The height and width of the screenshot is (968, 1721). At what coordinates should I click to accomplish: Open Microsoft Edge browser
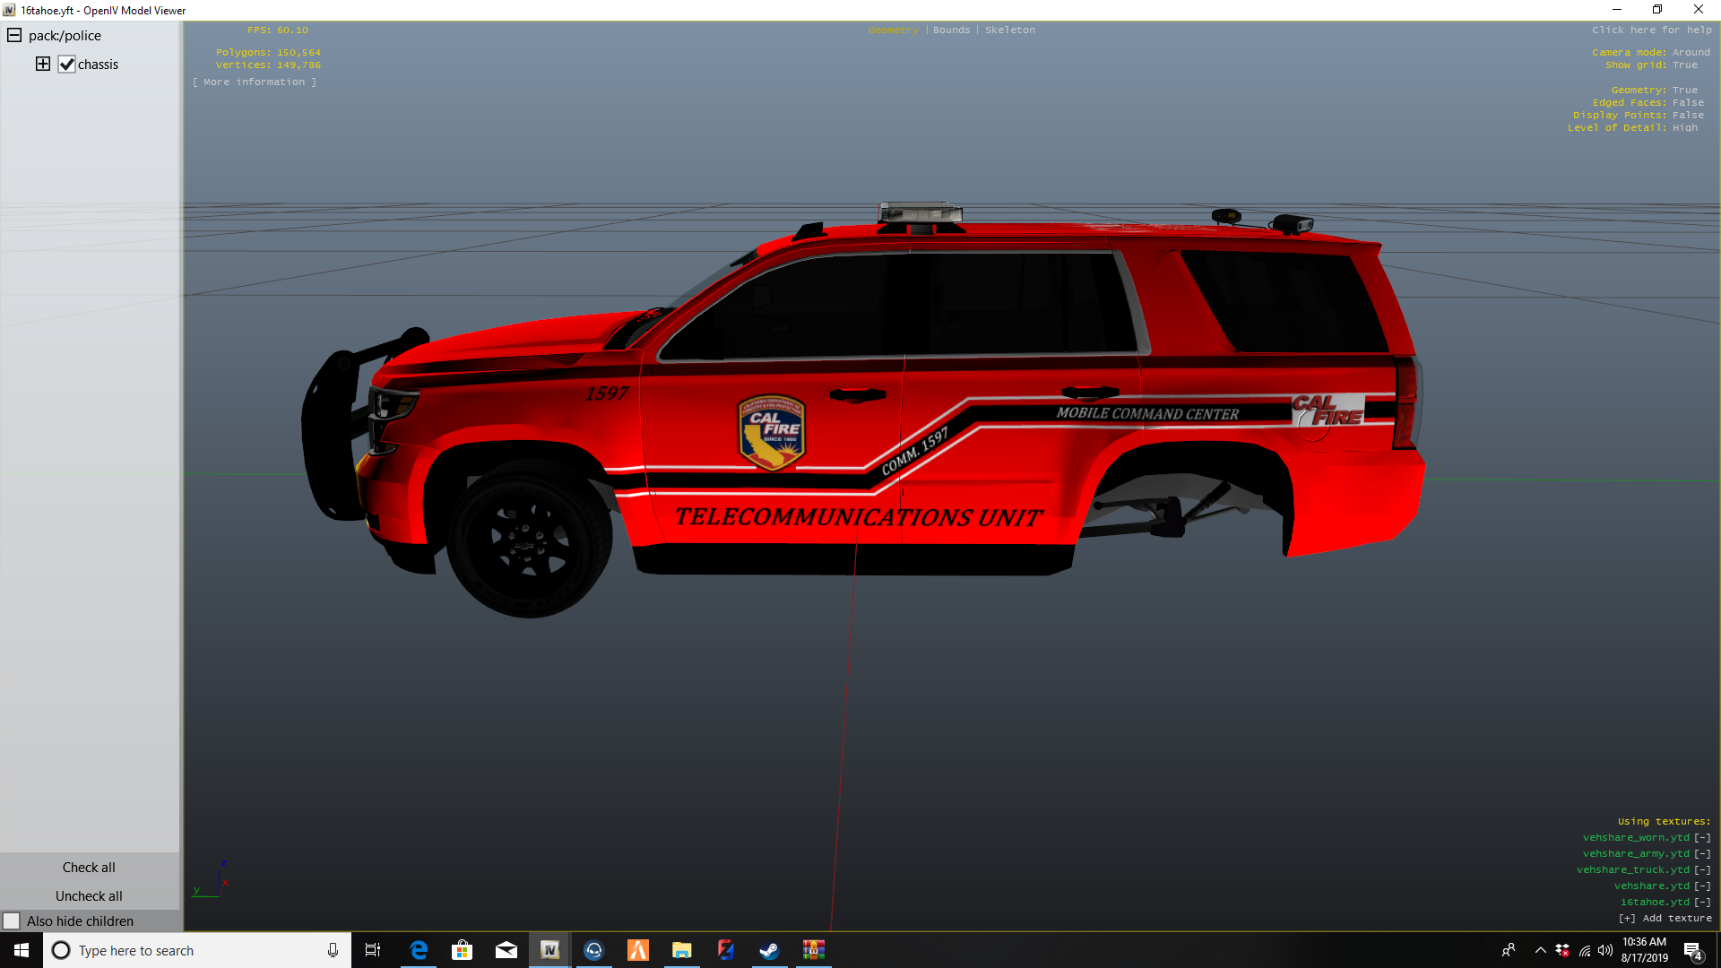419,950
